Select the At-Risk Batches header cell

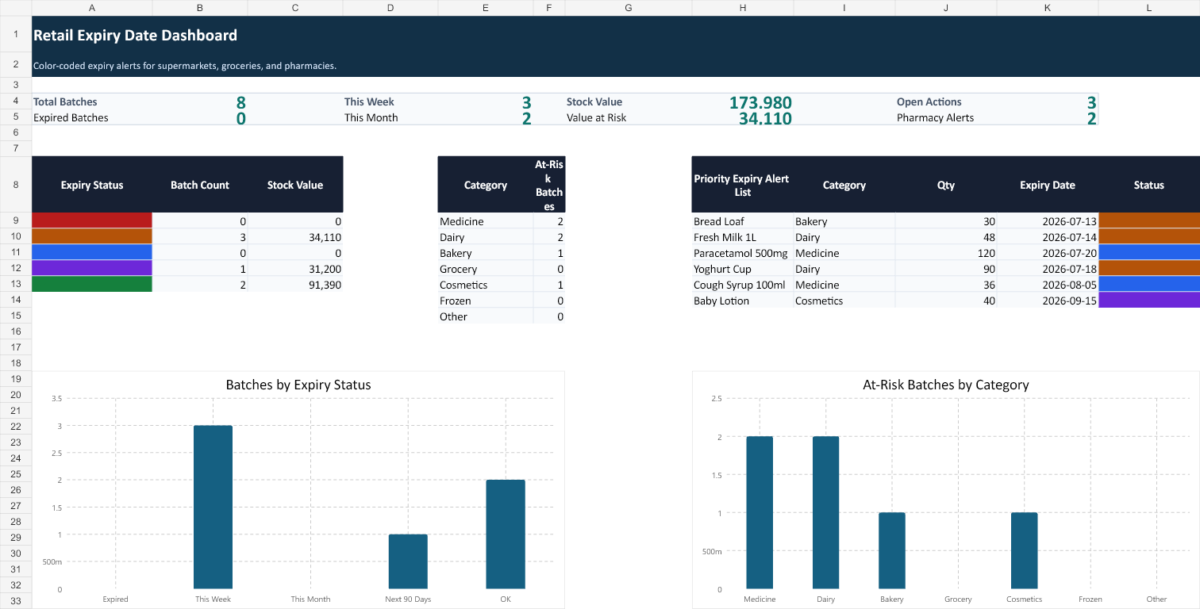549,185
